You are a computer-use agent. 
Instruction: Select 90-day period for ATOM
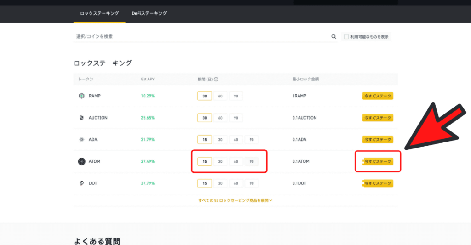click(252, 161)
